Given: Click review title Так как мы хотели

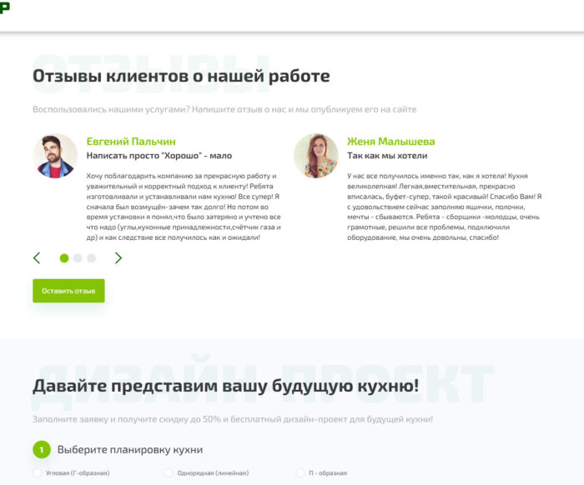Looking at the screenshot, I should pyautogui.click(x=387, y=156).
